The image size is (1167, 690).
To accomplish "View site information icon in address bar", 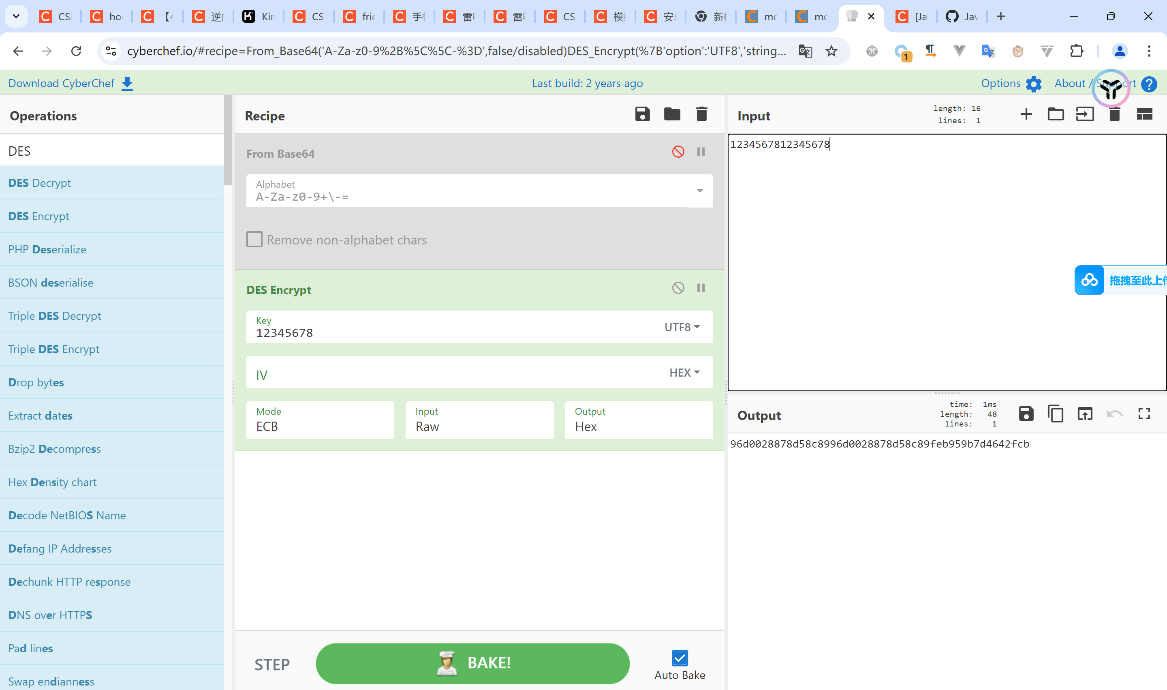I will [x=111, y=51].
